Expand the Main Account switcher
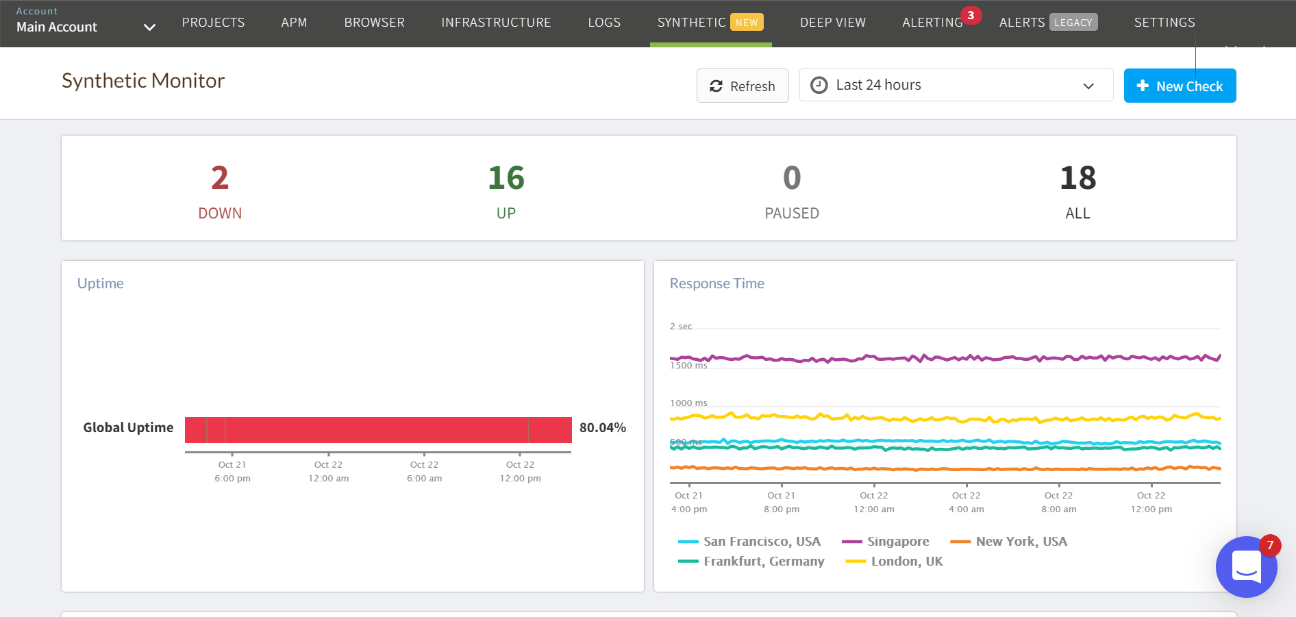1296x617 pixels. 149,28
